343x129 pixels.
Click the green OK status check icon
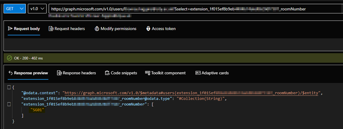[9, 58]
